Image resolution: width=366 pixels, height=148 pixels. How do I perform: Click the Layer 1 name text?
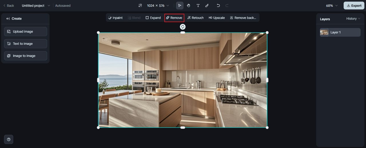pyautogui.click(x=335, y=32)
